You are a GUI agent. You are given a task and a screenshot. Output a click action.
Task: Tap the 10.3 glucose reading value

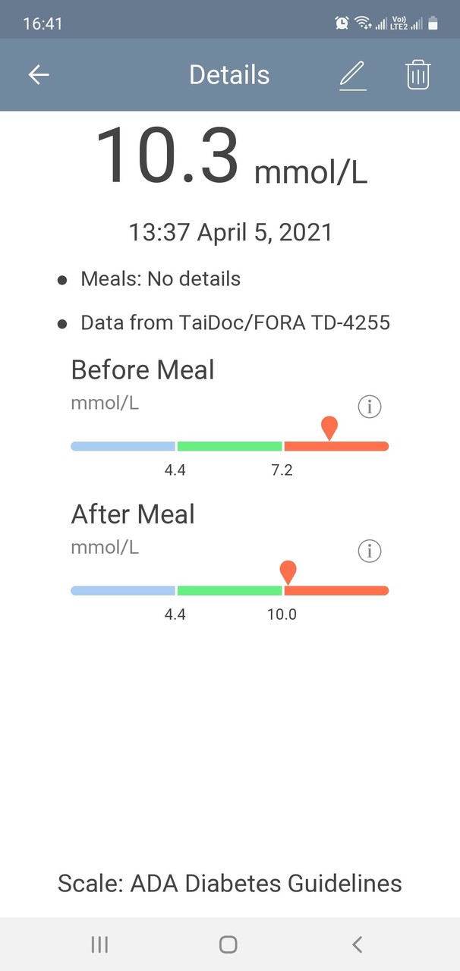[167, 157]
